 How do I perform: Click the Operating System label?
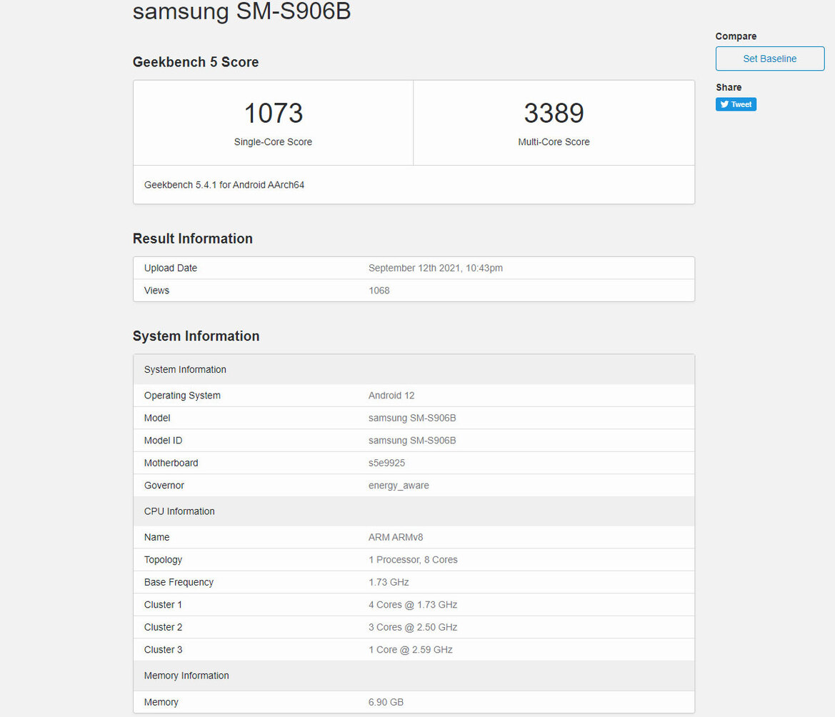coord(182,396)
